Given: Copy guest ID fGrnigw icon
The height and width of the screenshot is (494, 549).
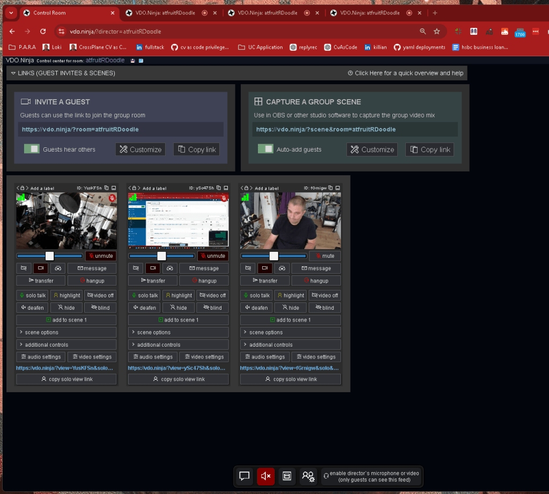Looking at the screenshot, I should [x=330, y=188].
